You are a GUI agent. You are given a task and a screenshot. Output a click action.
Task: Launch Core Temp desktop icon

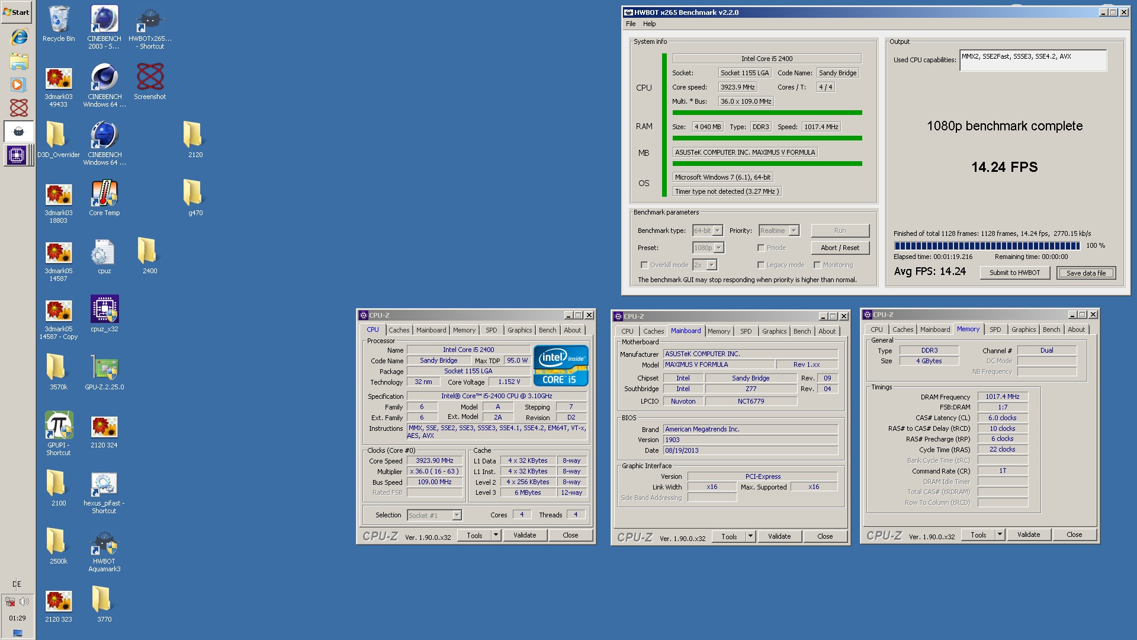click(x=104, y=198)
